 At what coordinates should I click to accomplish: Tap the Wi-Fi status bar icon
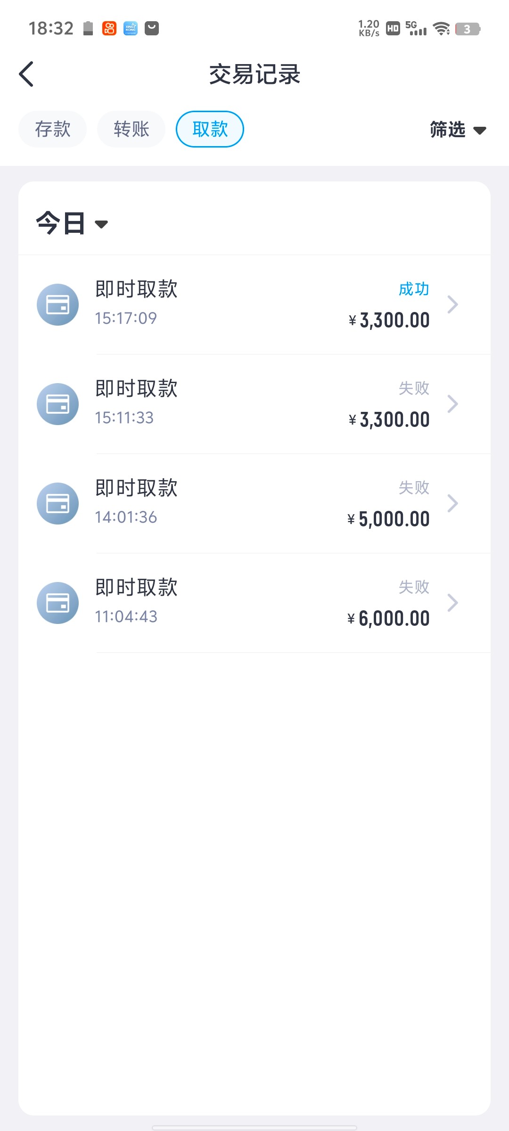click(442, 29)
